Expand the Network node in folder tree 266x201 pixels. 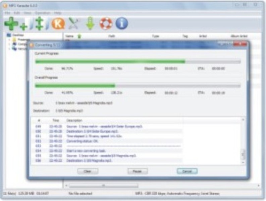point(9,49)
